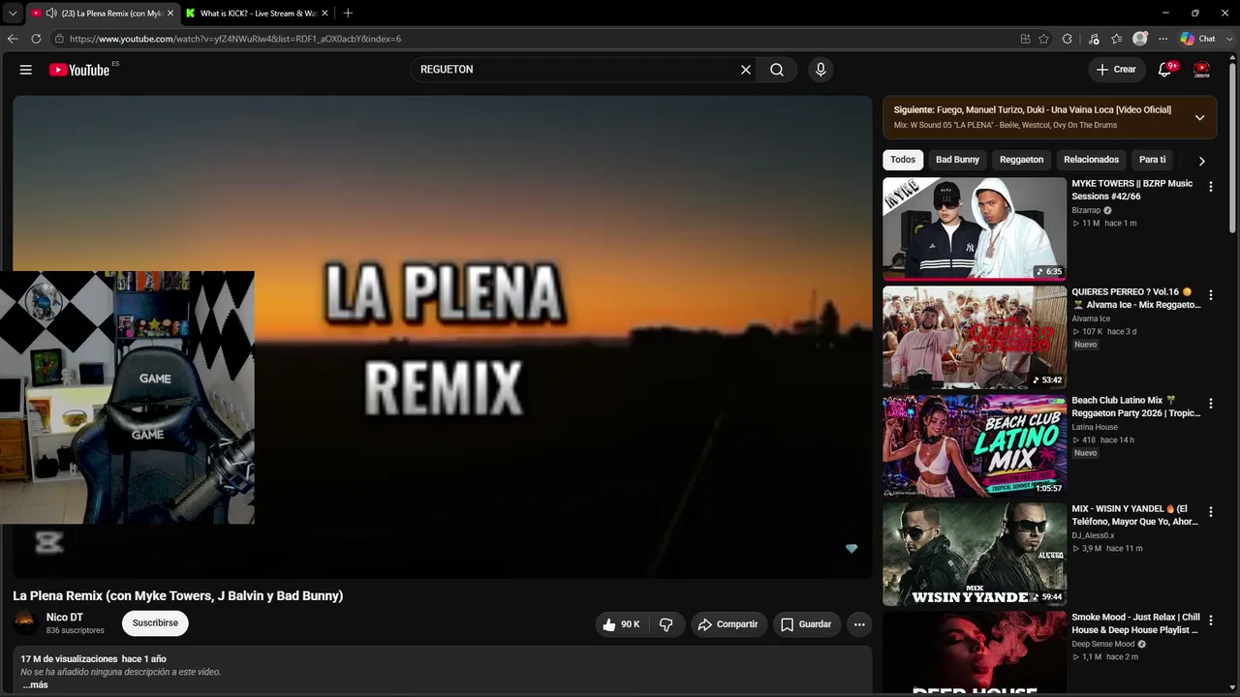Save video using Guardar button
Image resolution: width=1240 pixels, height=697 pixels.
click(806, 624)
